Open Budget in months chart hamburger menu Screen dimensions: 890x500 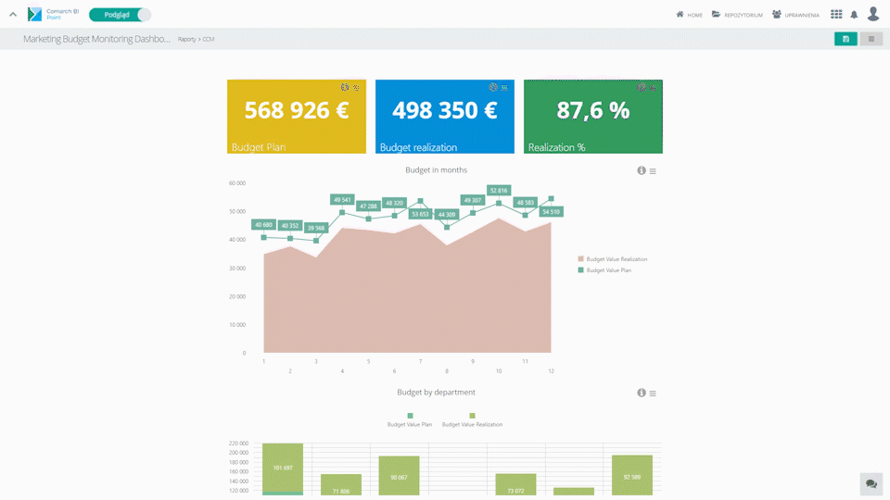coord(653,171)
